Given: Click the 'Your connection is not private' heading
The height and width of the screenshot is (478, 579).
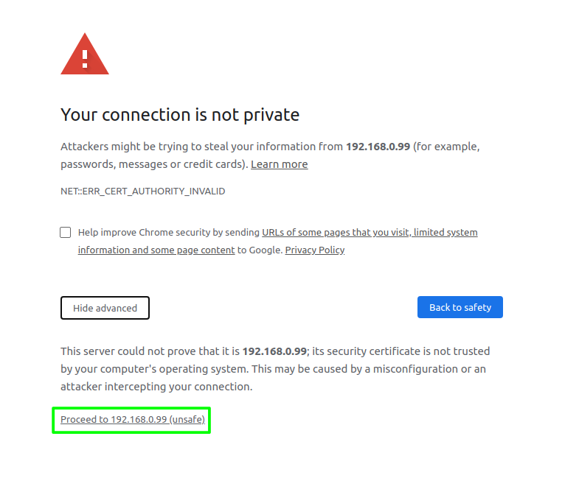Looking at the screenshot, I should click(180, 115).
